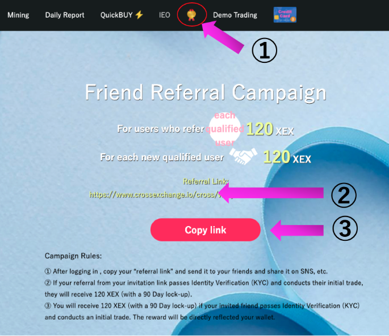Click the circled number 3 annotation
389x336 pixels.
pyautogui.click(x=345, y=228)
